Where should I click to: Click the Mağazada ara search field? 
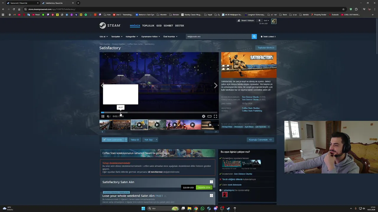click(219, 37)
